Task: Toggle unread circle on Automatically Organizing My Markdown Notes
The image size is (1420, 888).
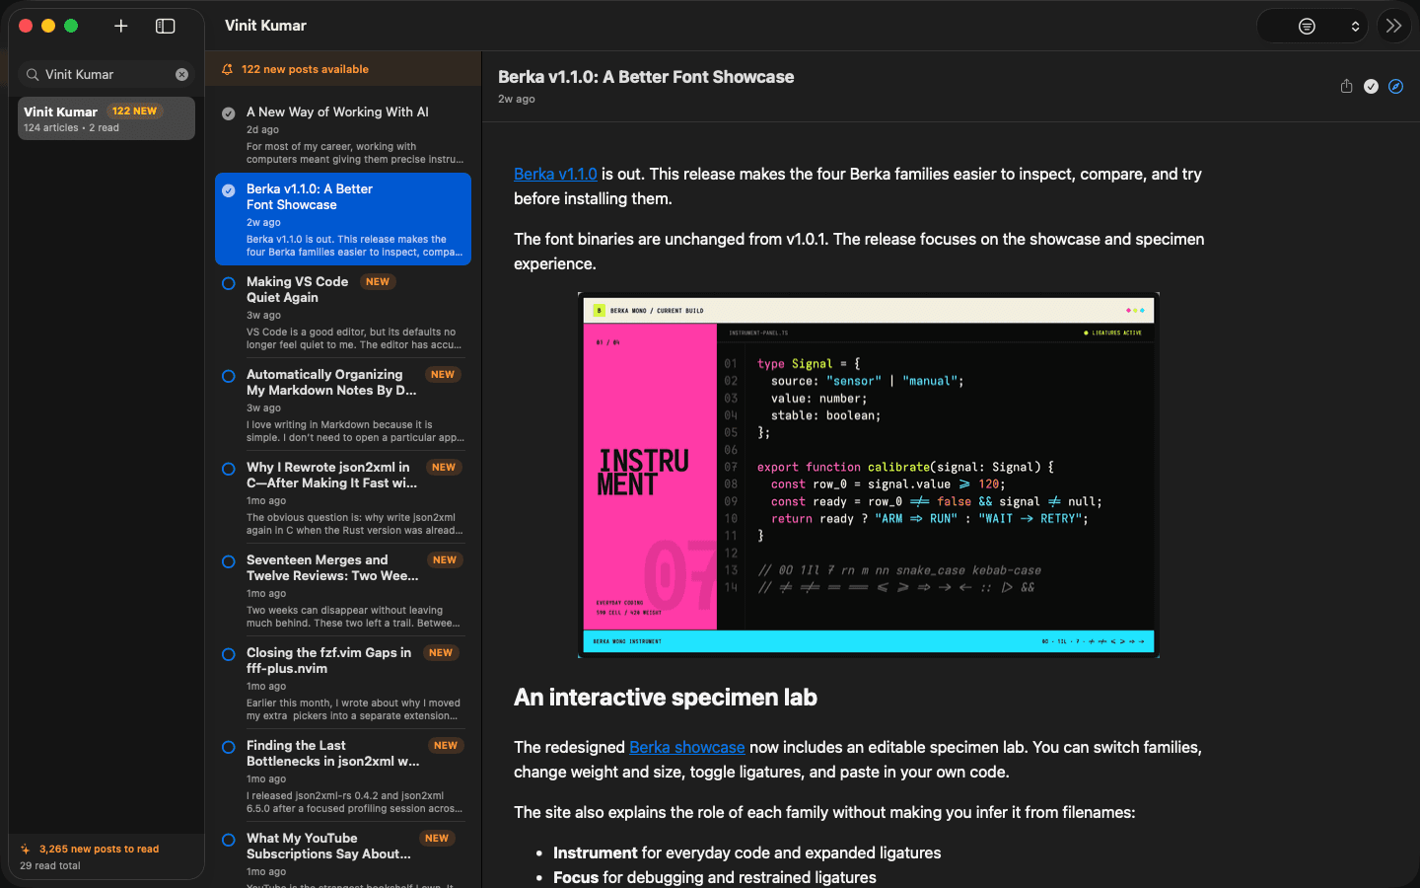Action: click(x=228, y=376)
